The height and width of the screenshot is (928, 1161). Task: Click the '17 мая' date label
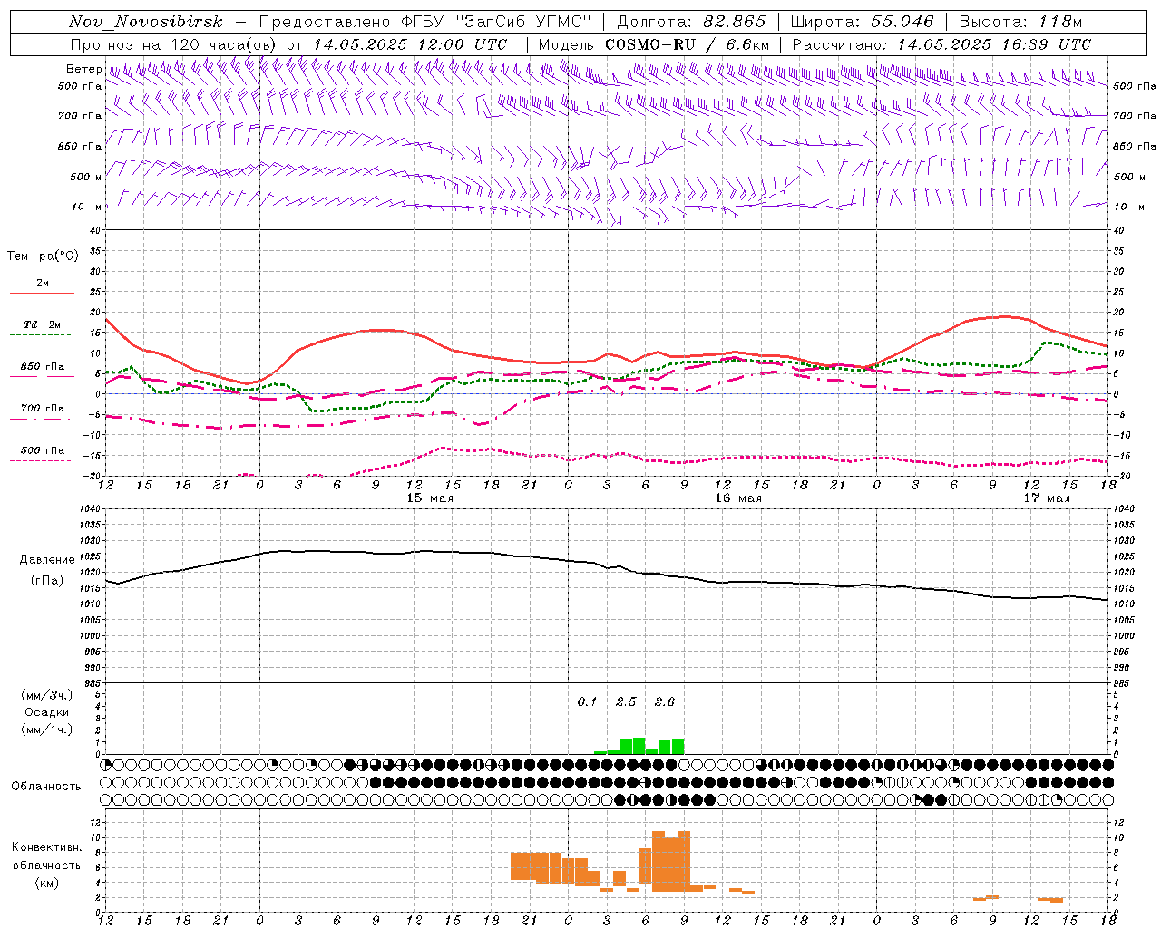point(1047,498)
